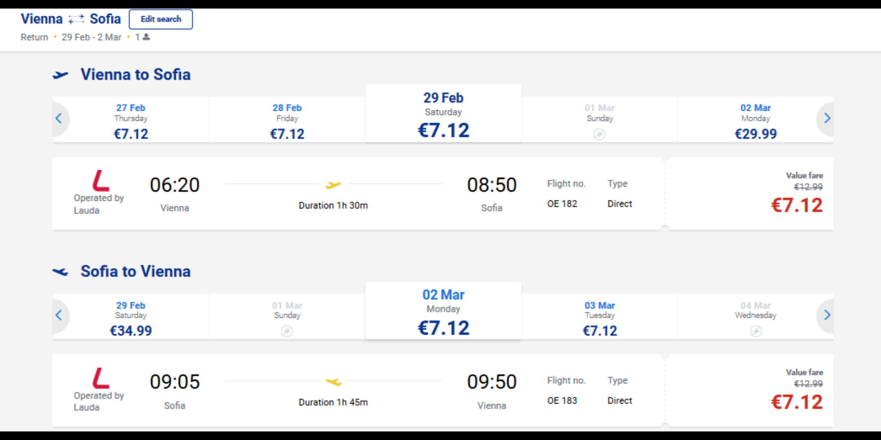The height and width of the screenshot is (440, 881).
Task: Show later outbound dates with right chevron
Action: [827, 119]
